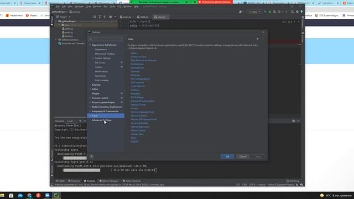Screen dimensions: 354x199
Task: Open Favorites side tool window
Action: coord(51,170)
